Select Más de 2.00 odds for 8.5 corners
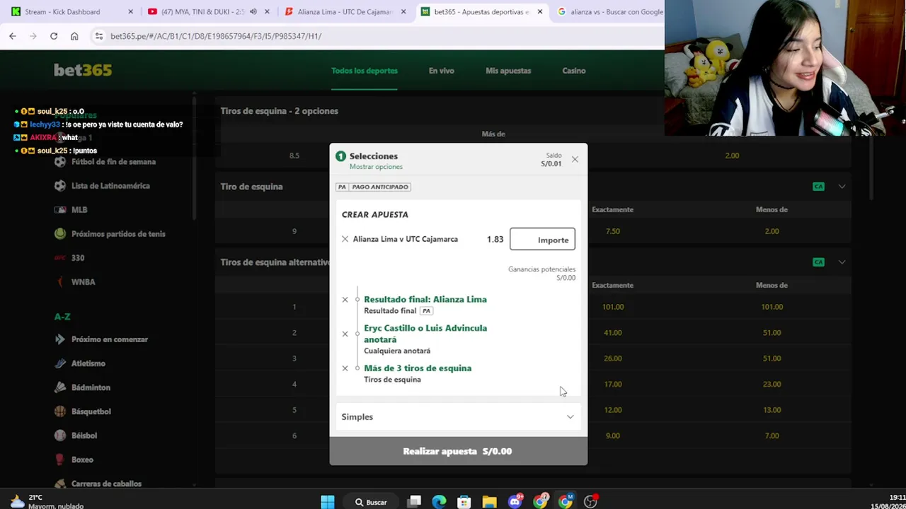Viewport: 906px width, 509px height. [x=732, y=156]
